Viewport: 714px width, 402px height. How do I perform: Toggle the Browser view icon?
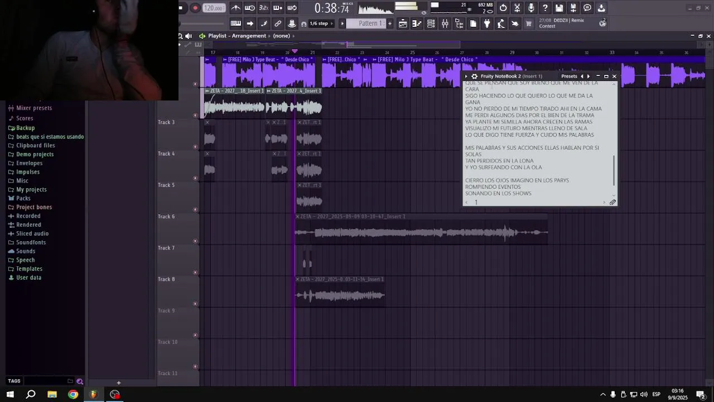pos(459,23)
